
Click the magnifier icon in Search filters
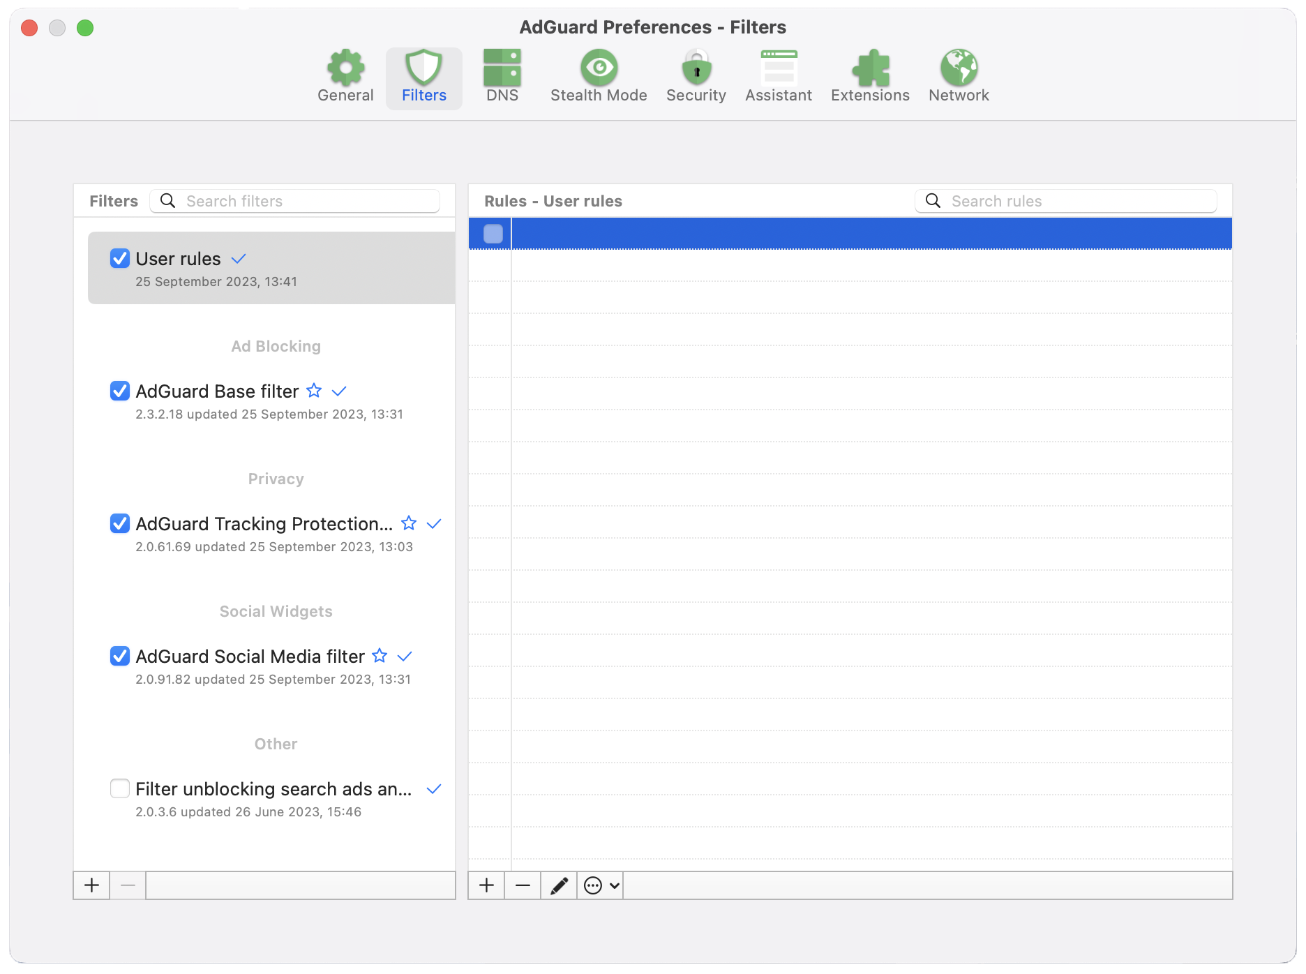pyautogui.click(x=167, y=201)
